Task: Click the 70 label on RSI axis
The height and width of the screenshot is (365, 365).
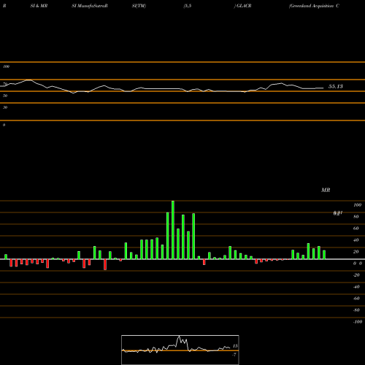Action: point(5,84)
